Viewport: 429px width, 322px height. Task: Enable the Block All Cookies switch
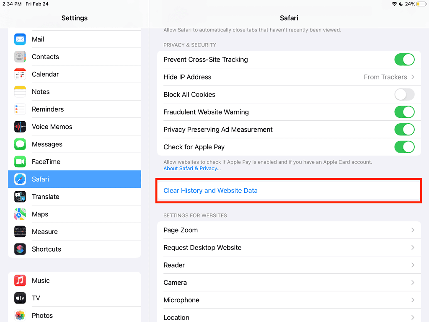[404, 94]
